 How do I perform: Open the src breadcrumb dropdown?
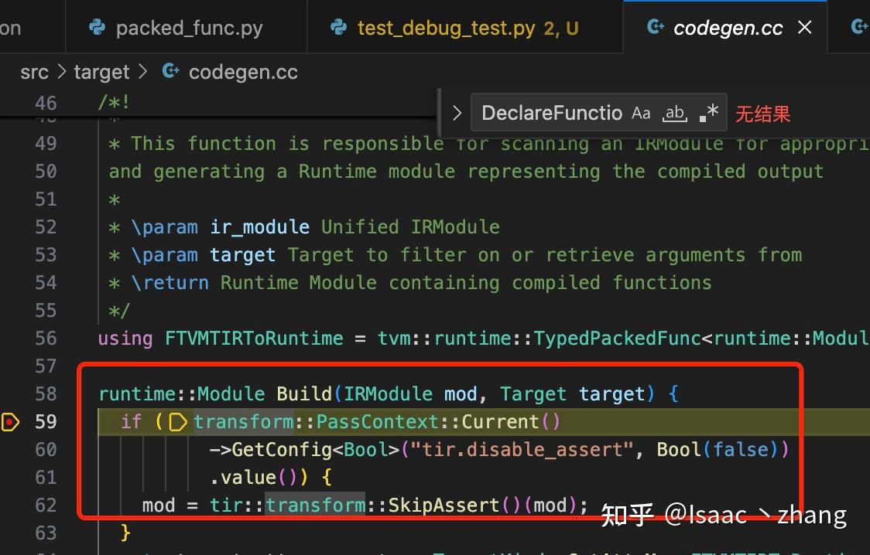pos(34,71)
